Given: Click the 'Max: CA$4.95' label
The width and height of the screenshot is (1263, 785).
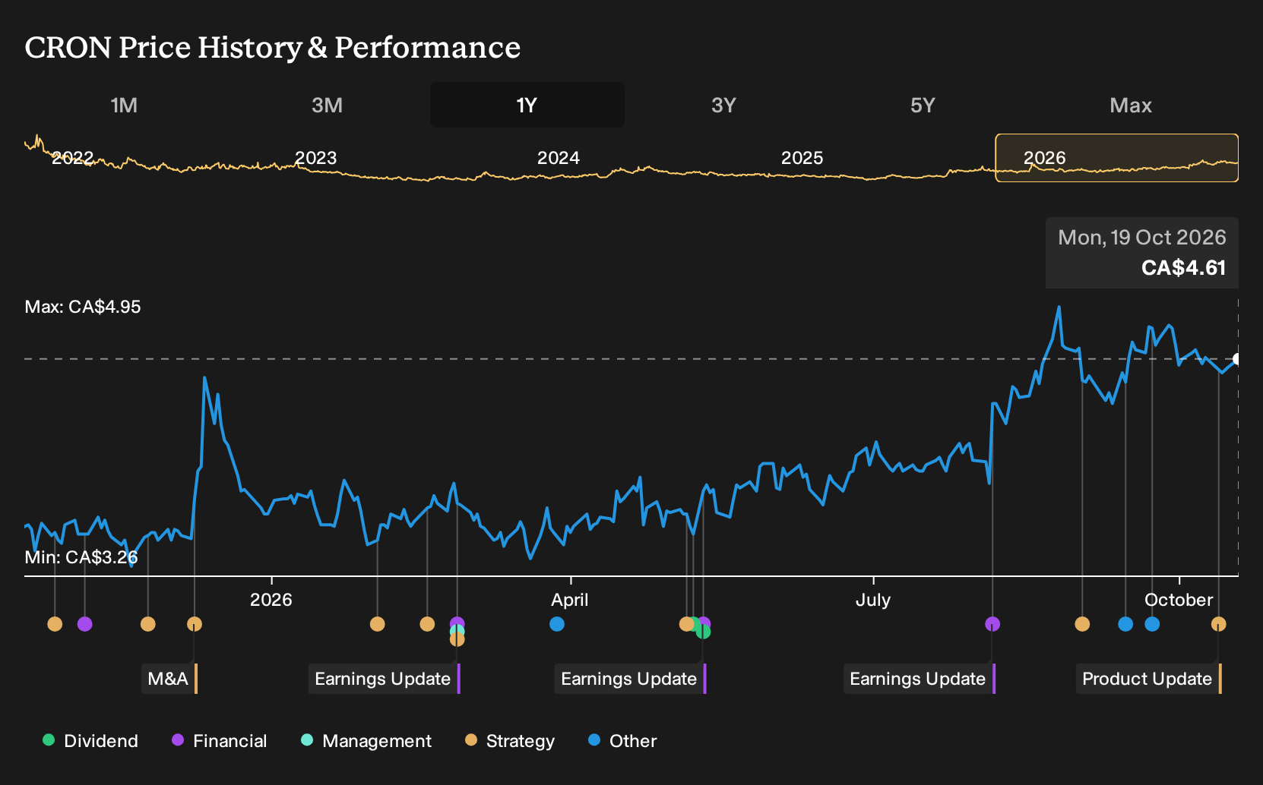Looking at the screenshot, I should point(83,307).
